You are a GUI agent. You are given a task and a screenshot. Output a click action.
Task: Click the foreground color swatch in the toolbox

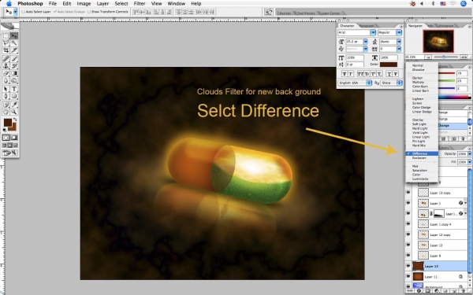pos(8,123)
